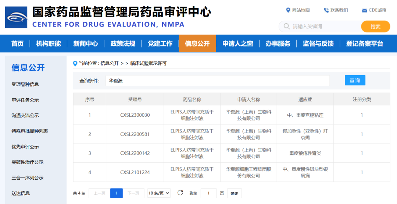Click the CDE fish logo
The width and height of the screenshot is (397, 204).
click(x=16, y=18)
